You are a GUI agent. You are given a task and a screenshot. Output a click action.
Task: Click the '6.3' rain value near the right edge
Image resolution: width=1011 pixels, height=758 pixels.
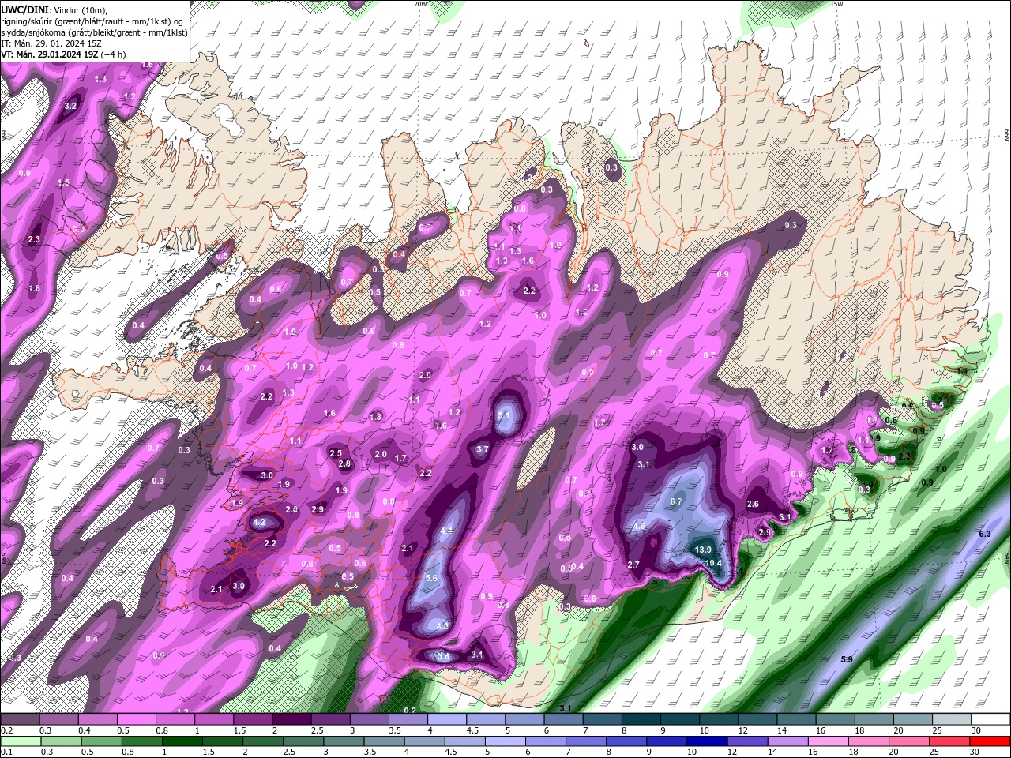pyautogui.click(x=984, y=535)
